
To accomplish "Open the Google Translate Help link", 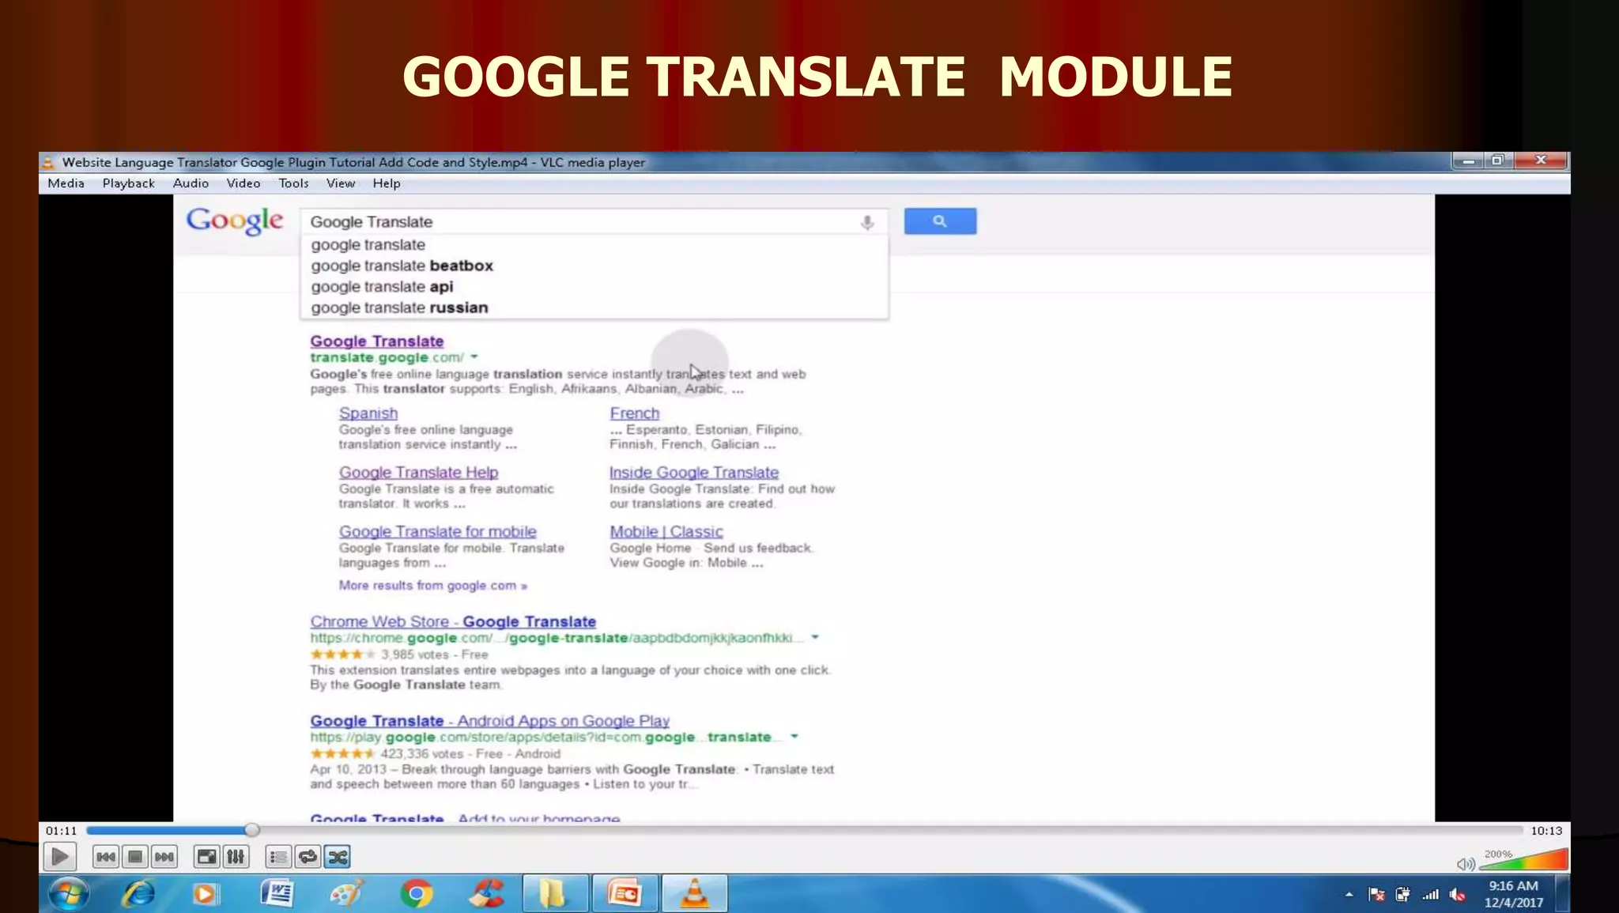I will (418, 473).
